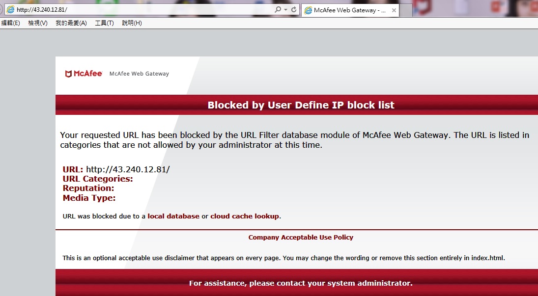The image size is (538, 296).
Task: Click the McAfee Web Gateway header text
Action: tap(139, 74)
